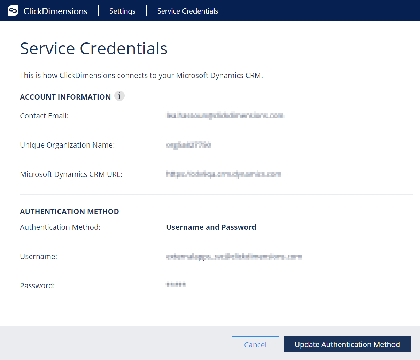Click the ClickDimensions logo icon

click(13, 10)
